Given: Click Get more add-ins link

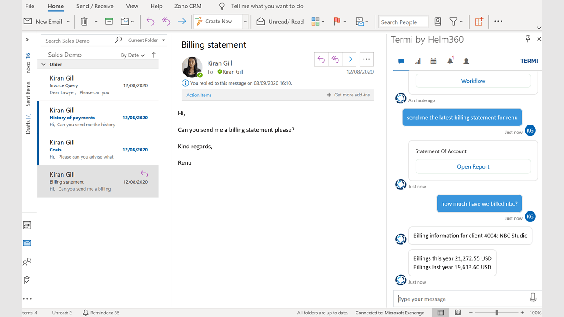Looking at the screenshot, I should pyautogui.click(x=349, y=95).
